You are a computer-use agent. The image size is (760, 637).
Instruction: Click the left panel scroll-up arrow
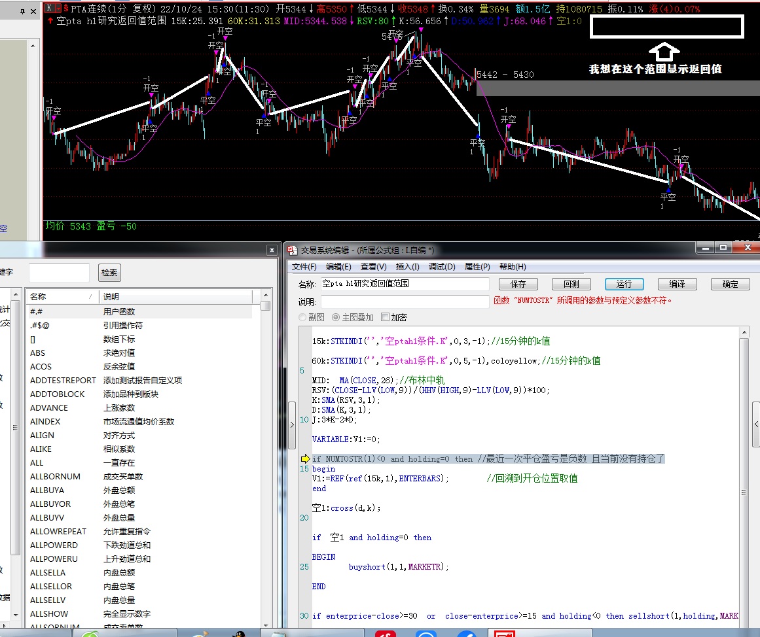(x=33, y=46)
